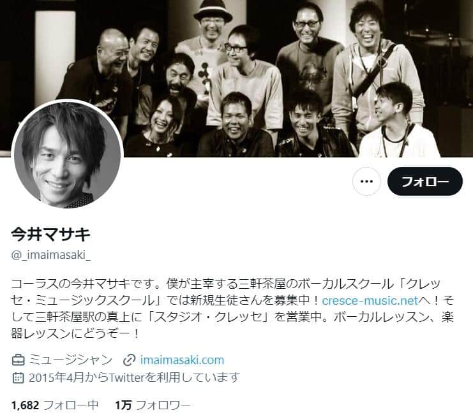Image resolution: width=473 pixels, height=415 pixels.
Task: Click the 1万 follower count number
Action: click(123, 405)
